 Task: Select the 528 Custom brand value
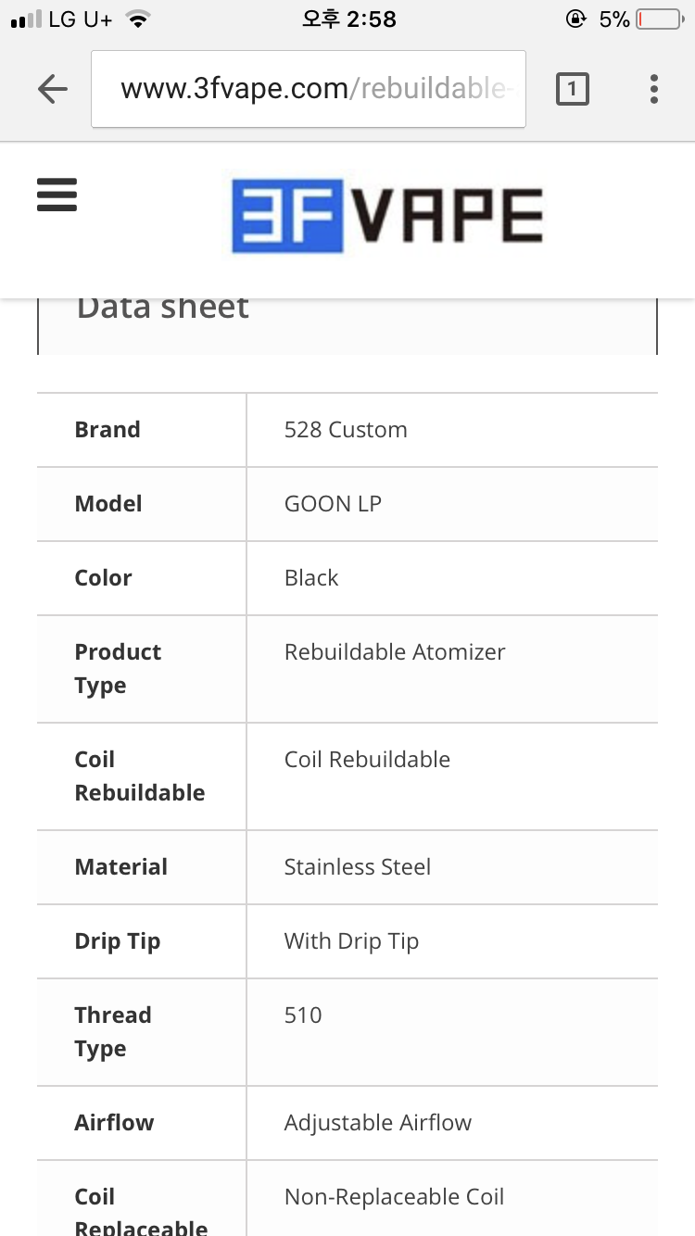click(346, 430)
